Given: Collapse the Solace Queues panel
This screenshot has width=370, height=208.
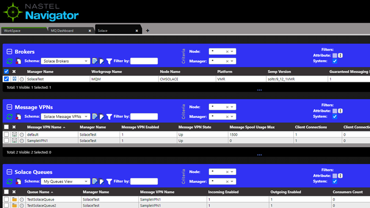Looking at the screenshot, I should coord(10,172).
